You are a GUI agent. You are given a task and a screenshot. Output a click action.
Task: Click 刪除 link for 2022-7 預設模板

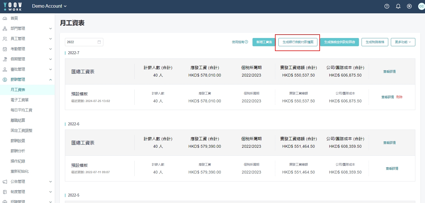pyautogui.click(x=399, y=97)
